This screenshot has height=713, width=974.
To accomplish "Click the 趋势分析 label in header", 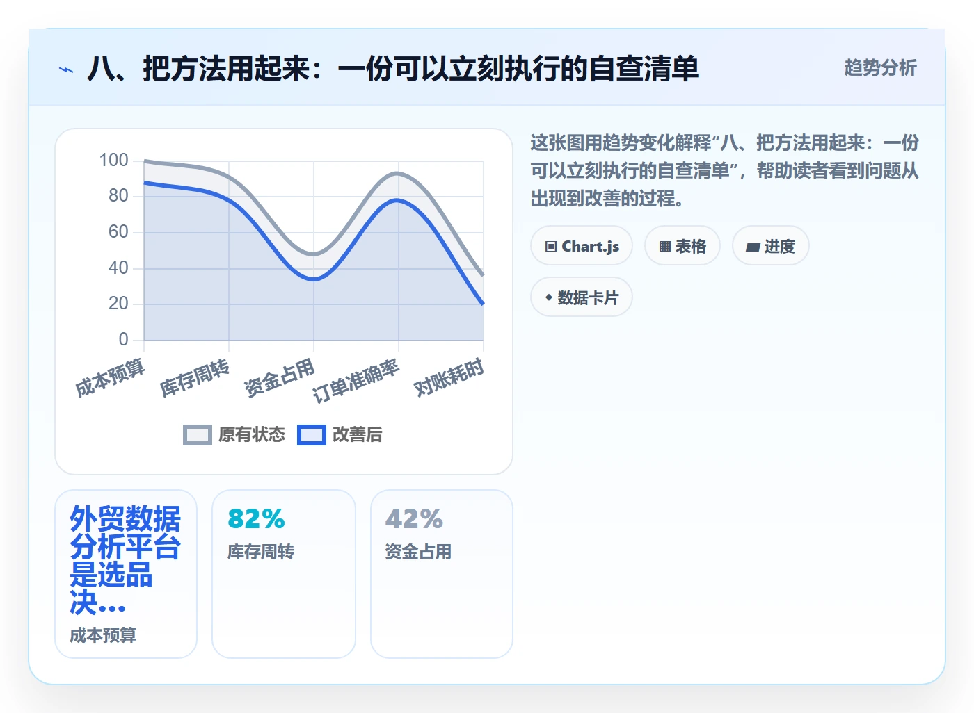I will [x=880, y=67].
